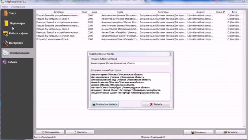This screenshot has height=140, width=248.
Task: Open the Текст section icon in sidebar
Action: tap(5, 14)
